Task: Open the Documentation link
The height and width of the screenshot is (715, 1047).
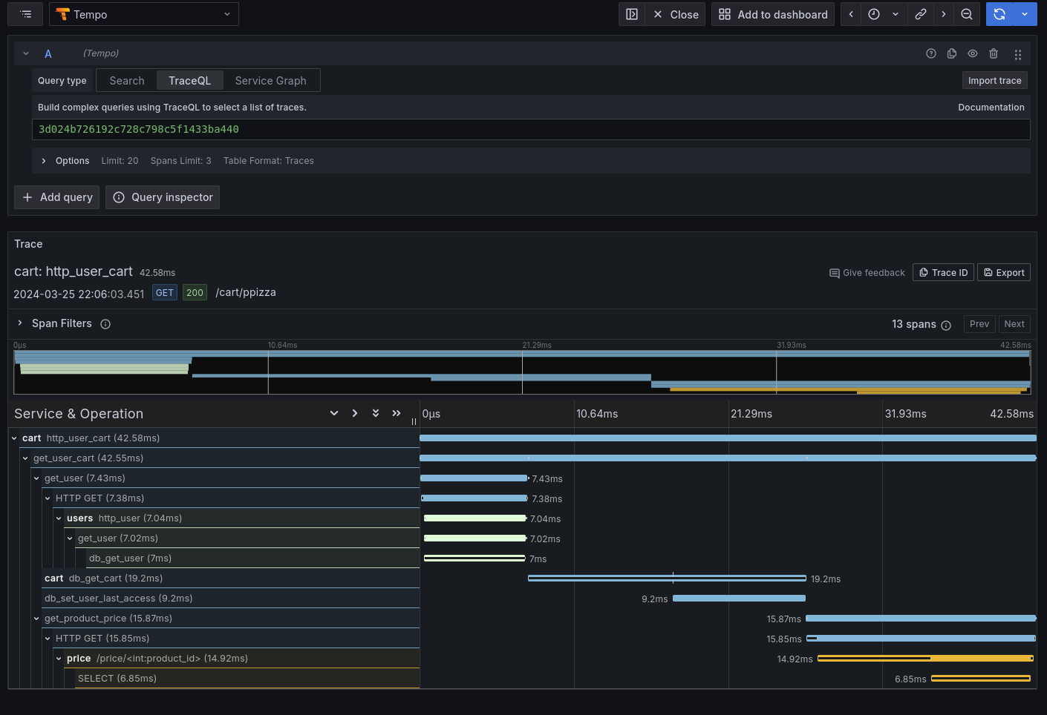Action: coord(991,108)
